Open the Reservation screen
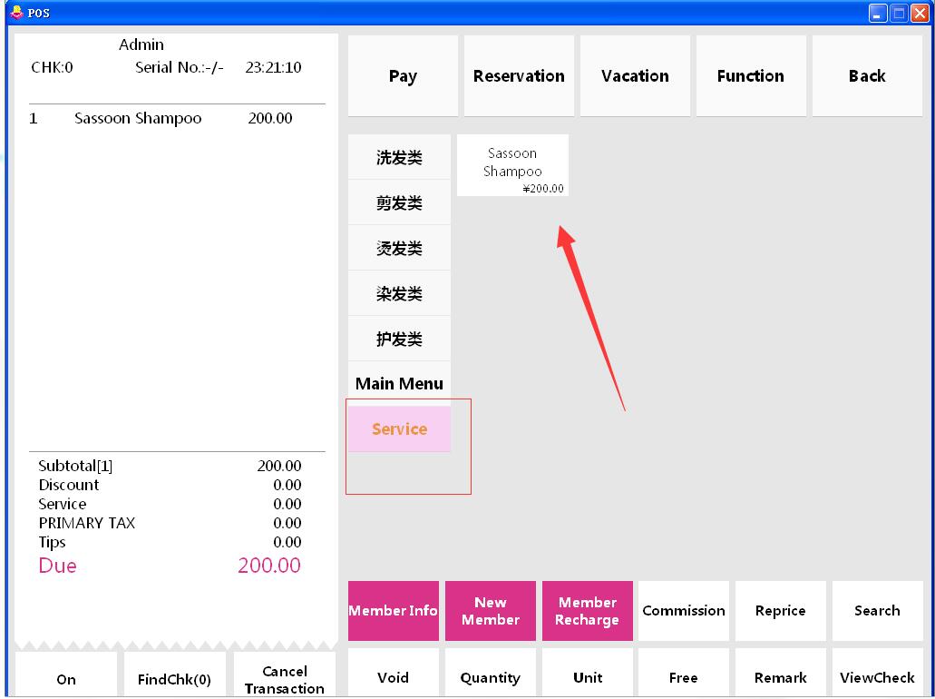Image resolution: width=935 pixels, height=699 pixels. click(519, 76)
